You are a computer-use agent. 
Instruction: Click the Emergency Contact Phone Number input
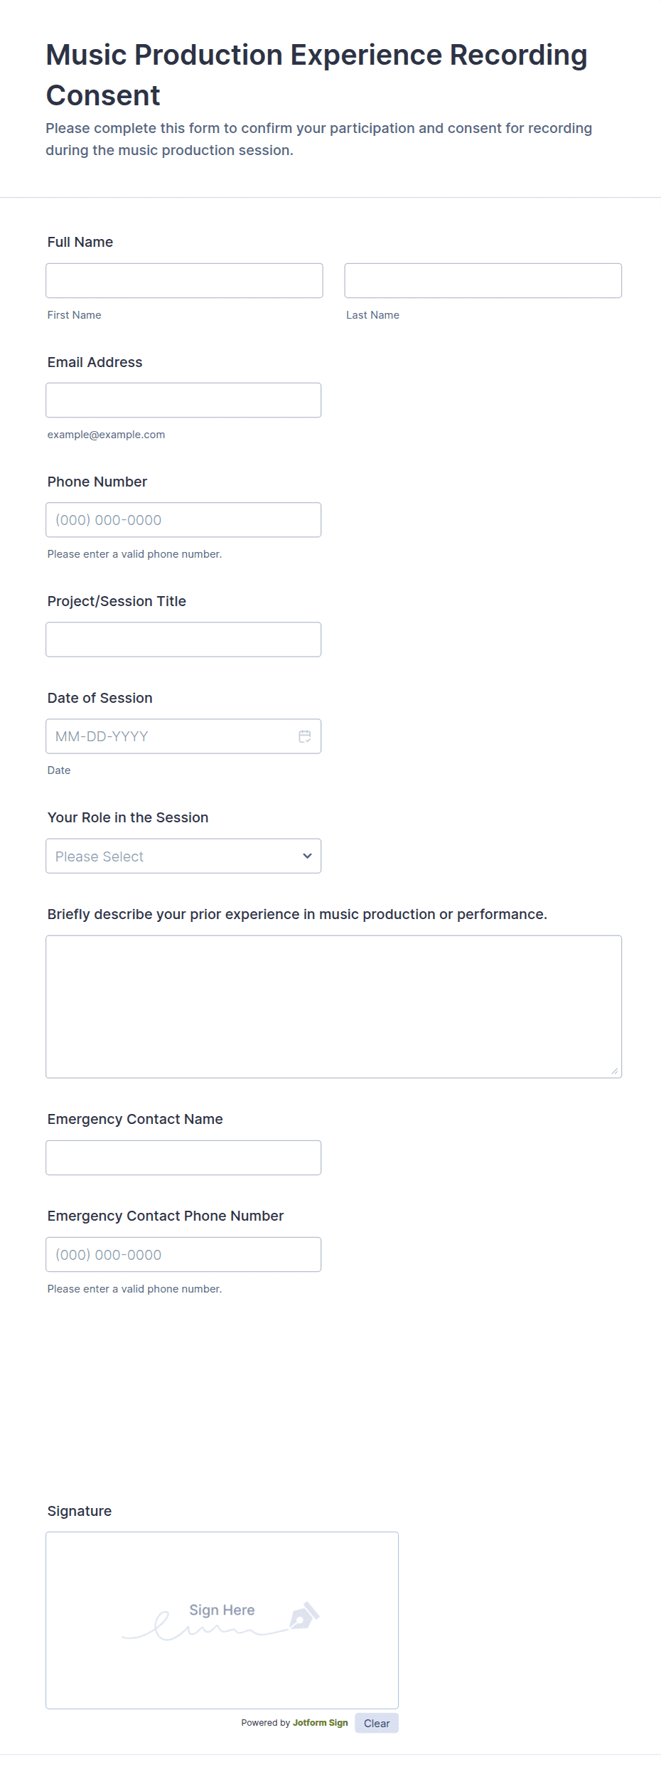(x=183, y=1254)
